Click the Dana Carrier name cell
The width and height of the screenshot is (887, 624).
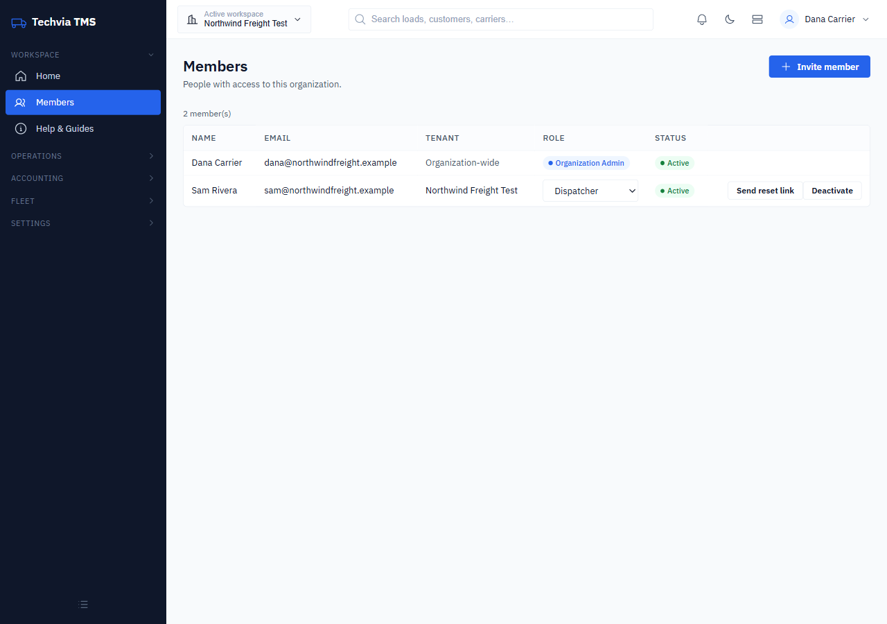(x=217, y=163)
